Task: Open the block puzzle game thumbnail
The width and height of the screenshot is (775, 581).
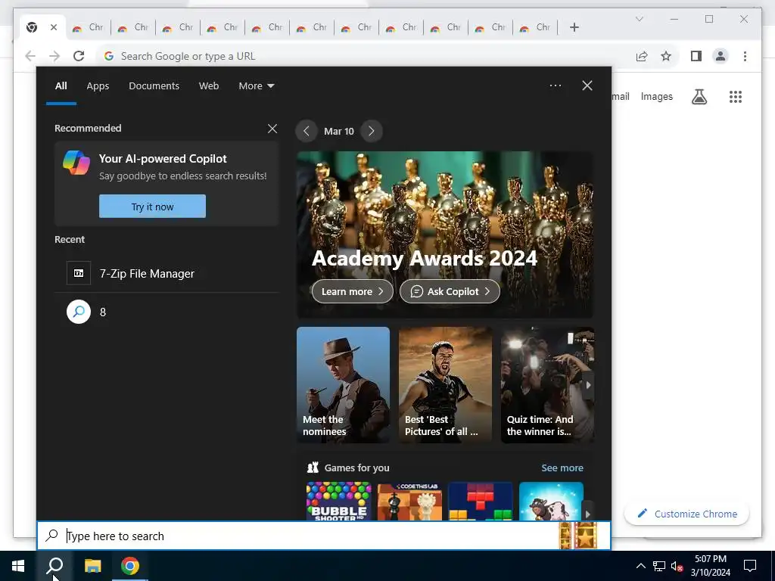Action: 481,502
